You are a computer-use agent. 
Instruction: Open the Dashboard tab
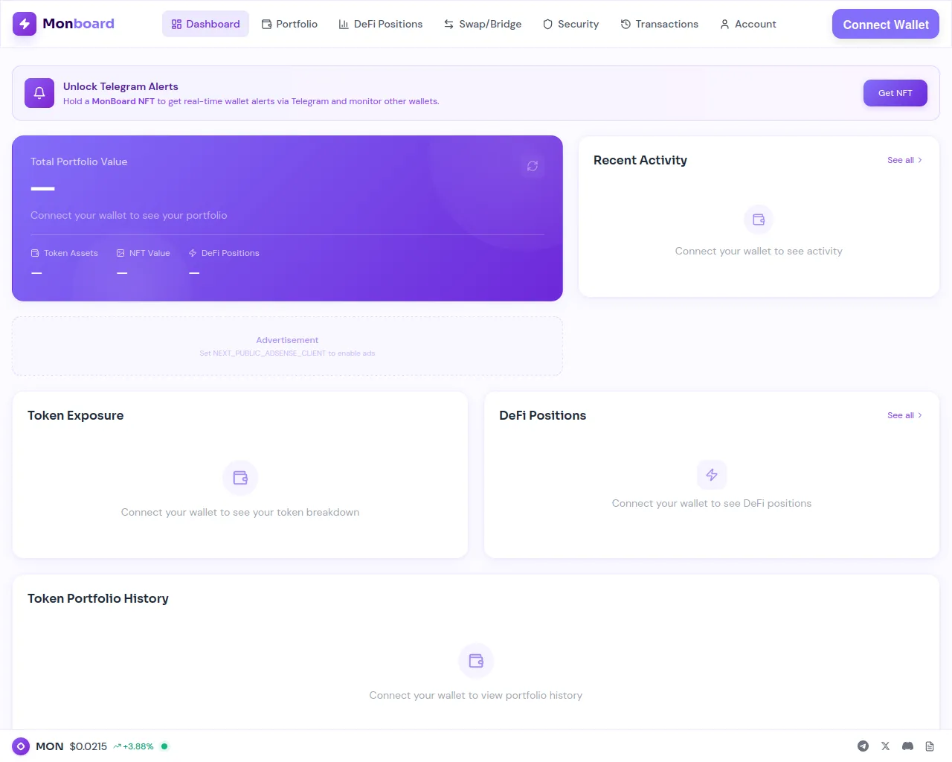tap(205, 24)
